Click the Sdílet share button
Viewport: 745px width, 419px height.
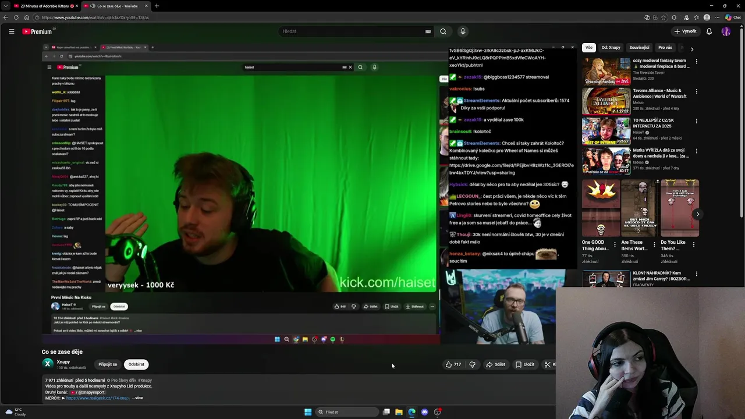point(495,364)
